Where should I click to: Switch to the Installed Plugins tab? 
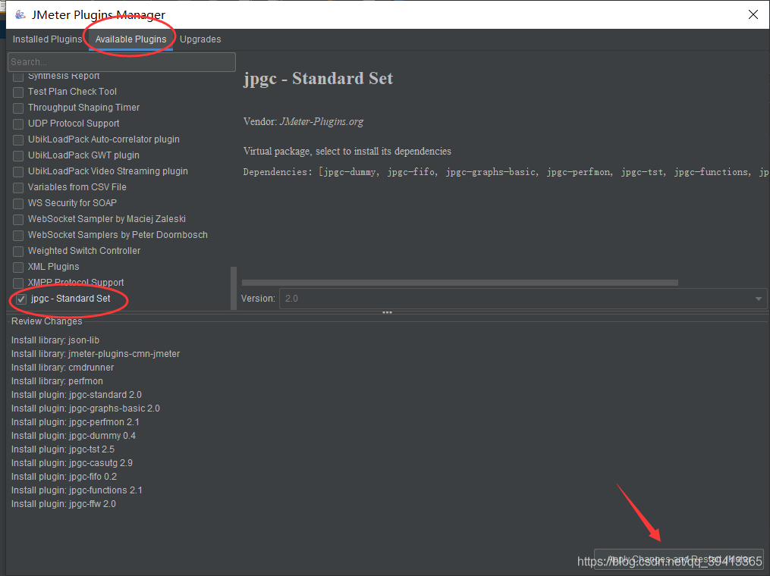click(47, 39)
